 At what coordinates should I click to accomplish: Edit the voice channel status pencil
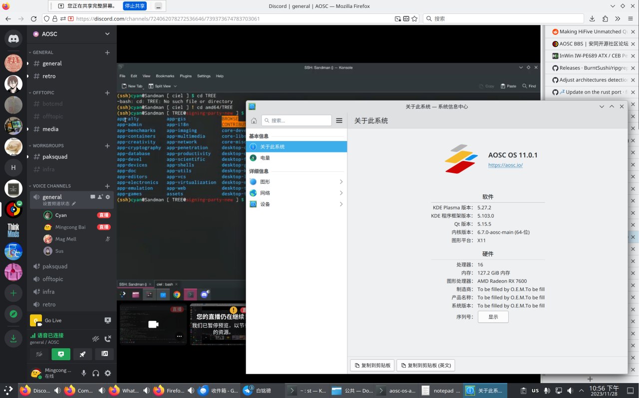click(x=74, y=204)
